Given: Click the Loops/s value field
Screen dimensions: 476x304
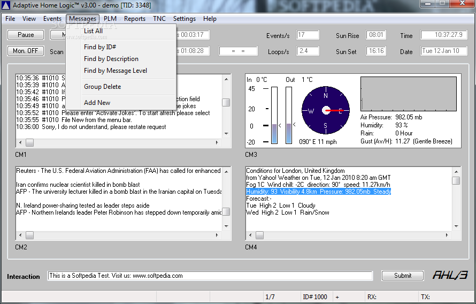Looking at the screenshot, I should click(308, 51).
